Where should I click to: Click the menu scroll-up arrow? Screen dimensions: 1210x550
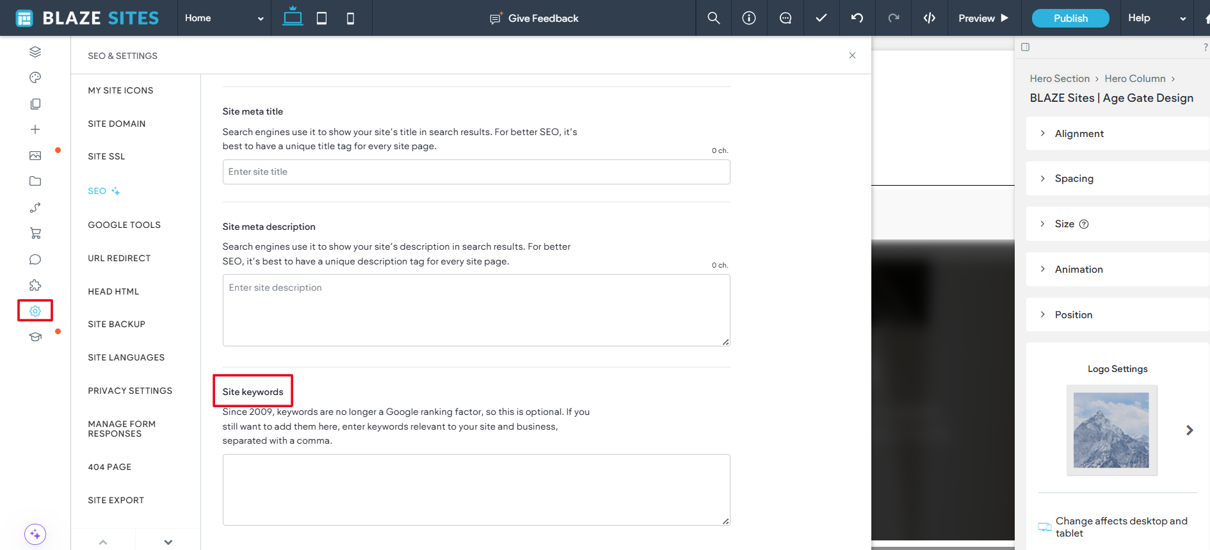103,542
